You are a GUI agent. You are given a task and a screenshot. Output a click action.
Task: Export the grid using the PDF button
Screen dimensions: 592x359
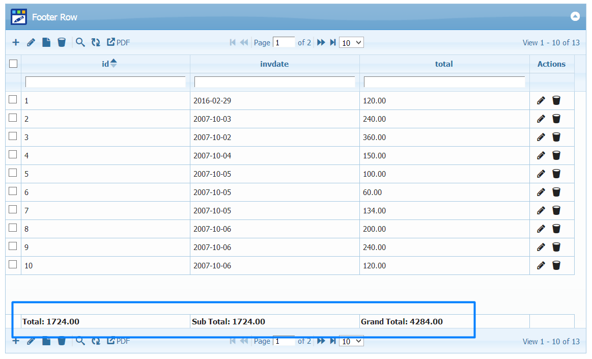118,43
